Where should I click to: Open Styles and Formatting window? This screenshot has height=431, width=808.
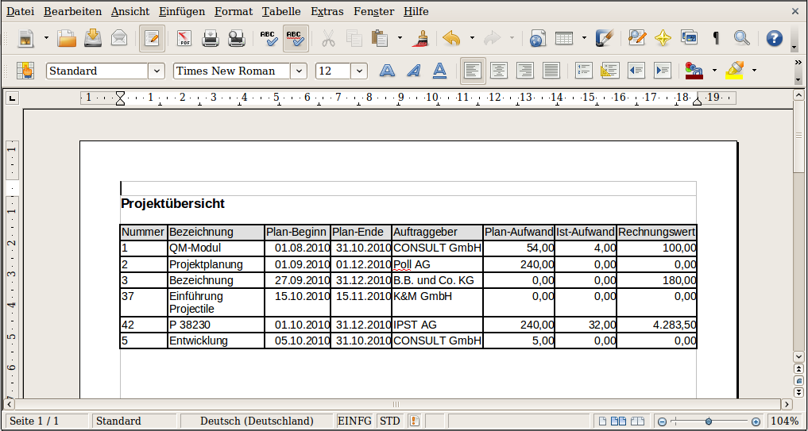(x=25, y=71)
